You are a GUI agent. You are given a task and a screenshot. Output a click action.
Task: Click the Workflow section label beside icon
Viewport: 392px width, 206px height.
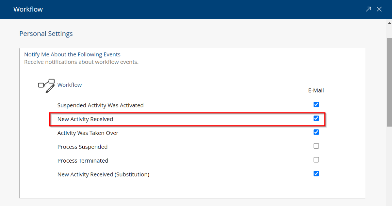[70, 85]
